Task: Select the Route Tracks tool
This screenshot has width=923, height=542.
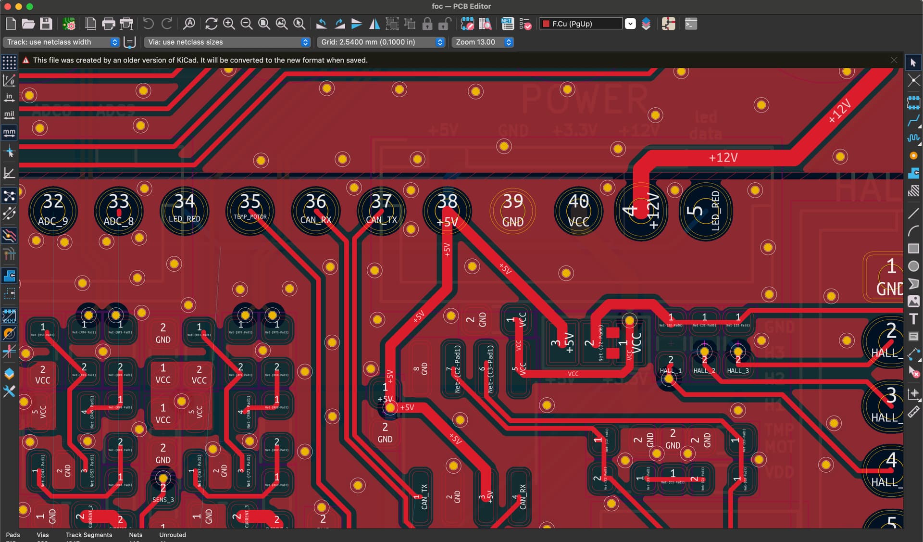Action: [x=913, y=120]
